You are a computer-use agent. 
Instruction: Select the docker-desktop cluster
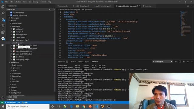coord(18,12)
